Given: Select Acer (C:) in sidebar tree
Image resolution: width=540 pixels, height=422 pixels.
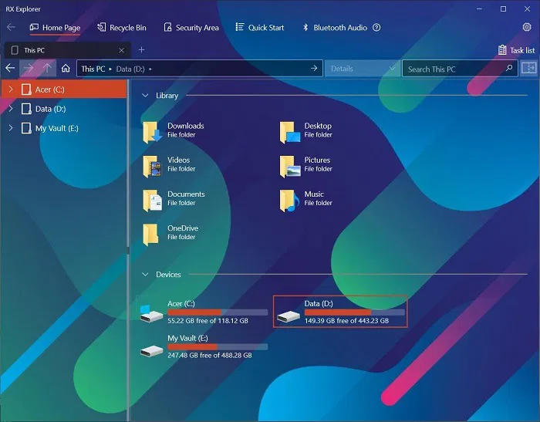Looking at the screenshot, I should point(64,89).
